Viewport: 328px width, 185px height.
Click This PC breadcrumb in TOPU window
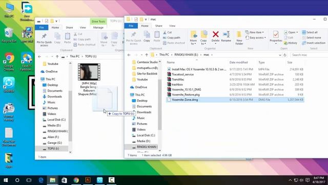(x=75, y=57)
